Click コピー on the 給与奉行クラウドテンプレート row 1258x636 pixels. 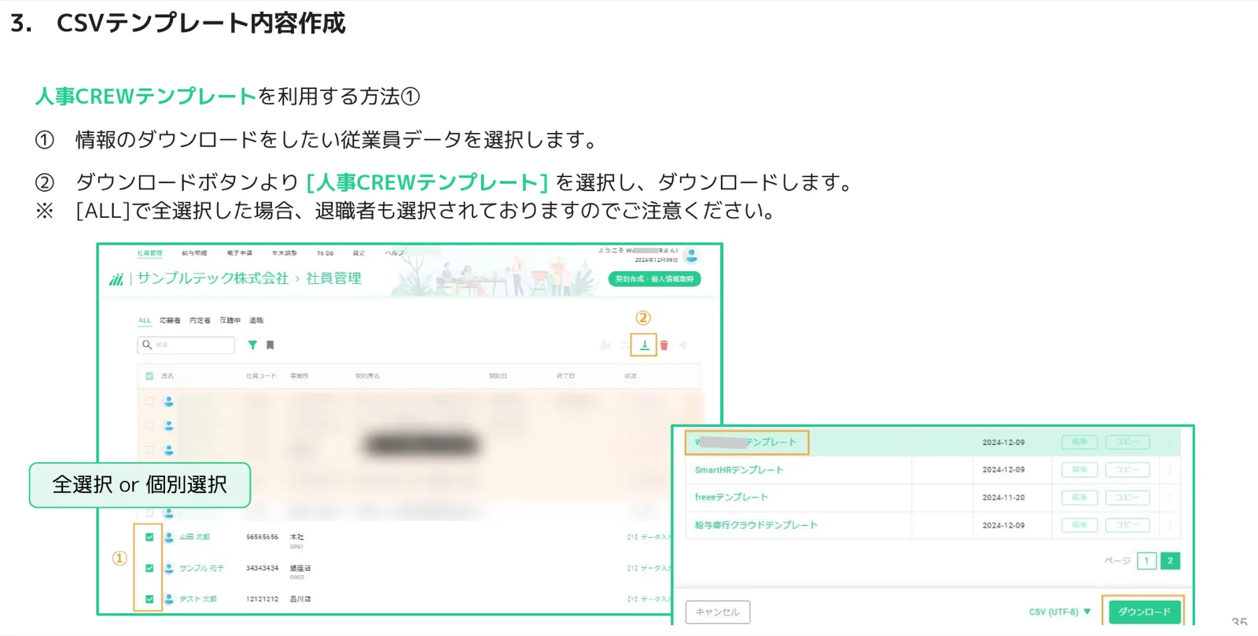pos(1127,525)
